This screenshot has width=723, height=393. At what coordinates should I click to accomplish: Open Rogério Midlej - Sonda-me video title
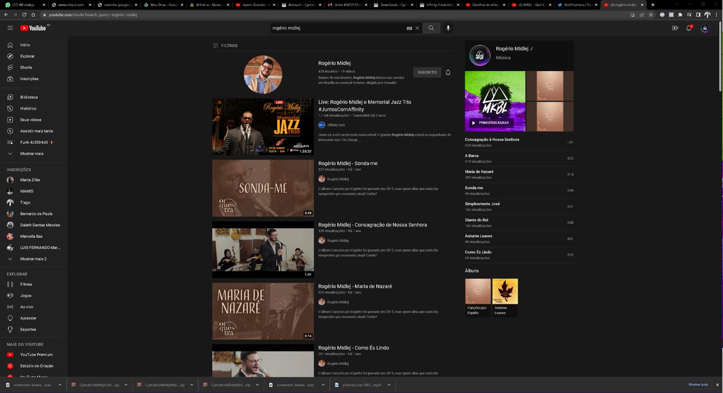(348, 164)
